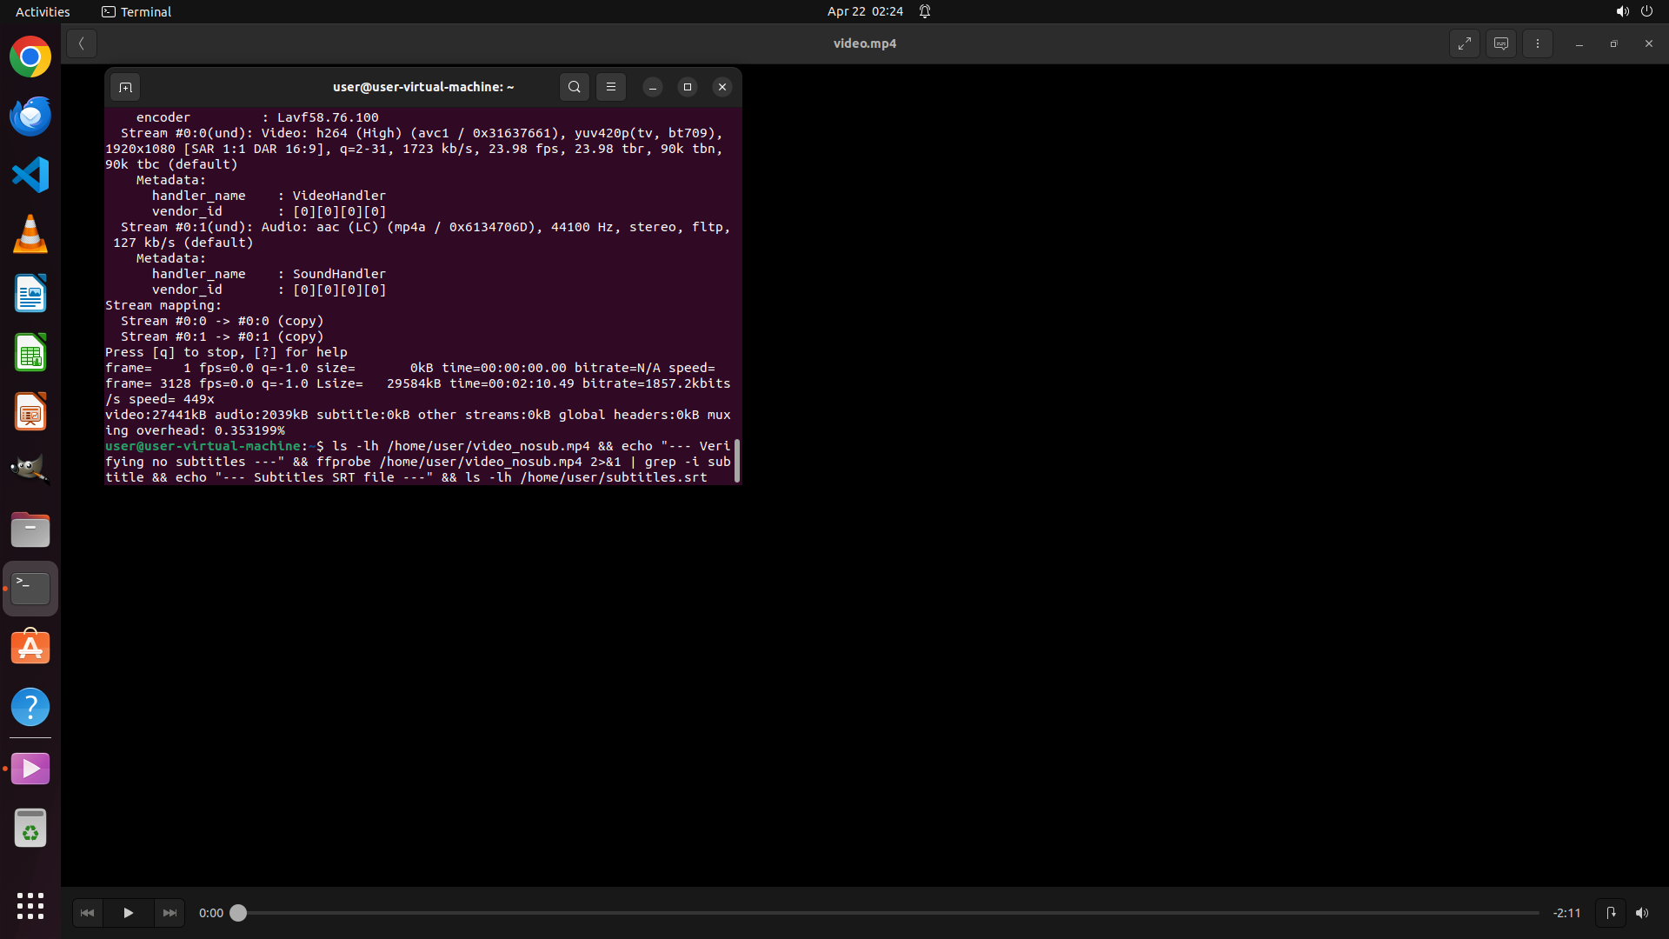Click the playback seek slider handle
Screen dimensions: 1669x939
click(x=238, y=913)
